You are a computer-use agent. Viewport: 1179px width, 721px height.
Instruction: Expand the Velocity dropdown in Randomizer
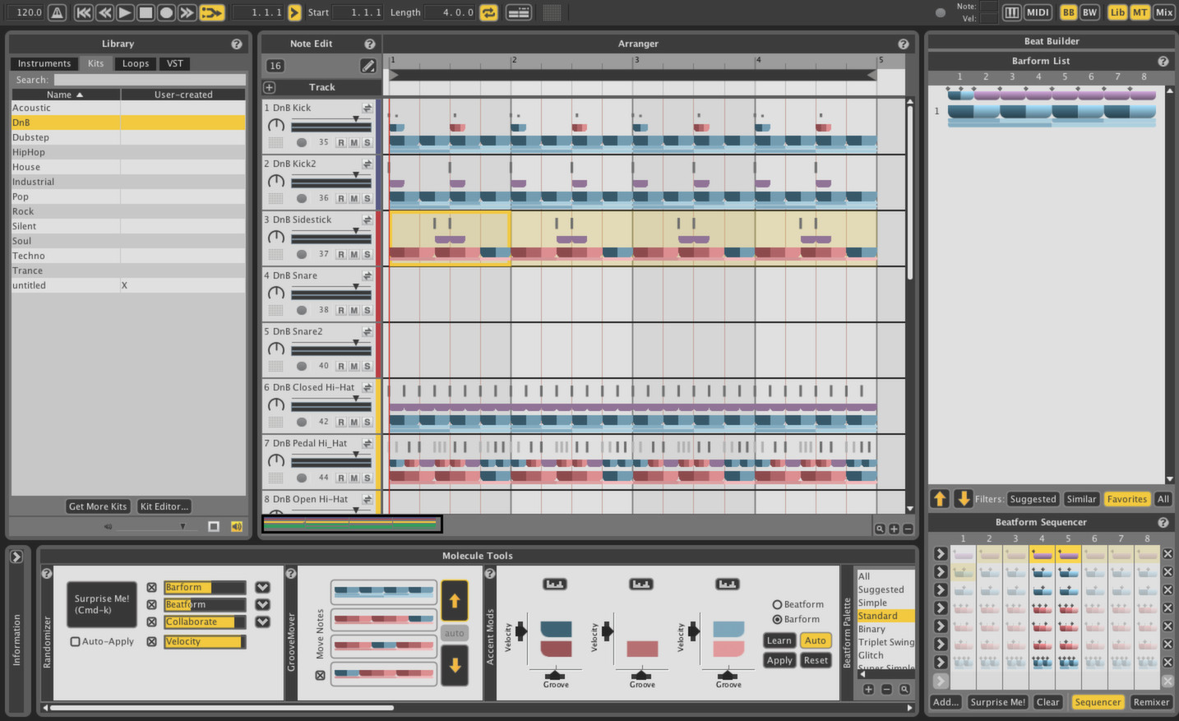tap(262, 641)
